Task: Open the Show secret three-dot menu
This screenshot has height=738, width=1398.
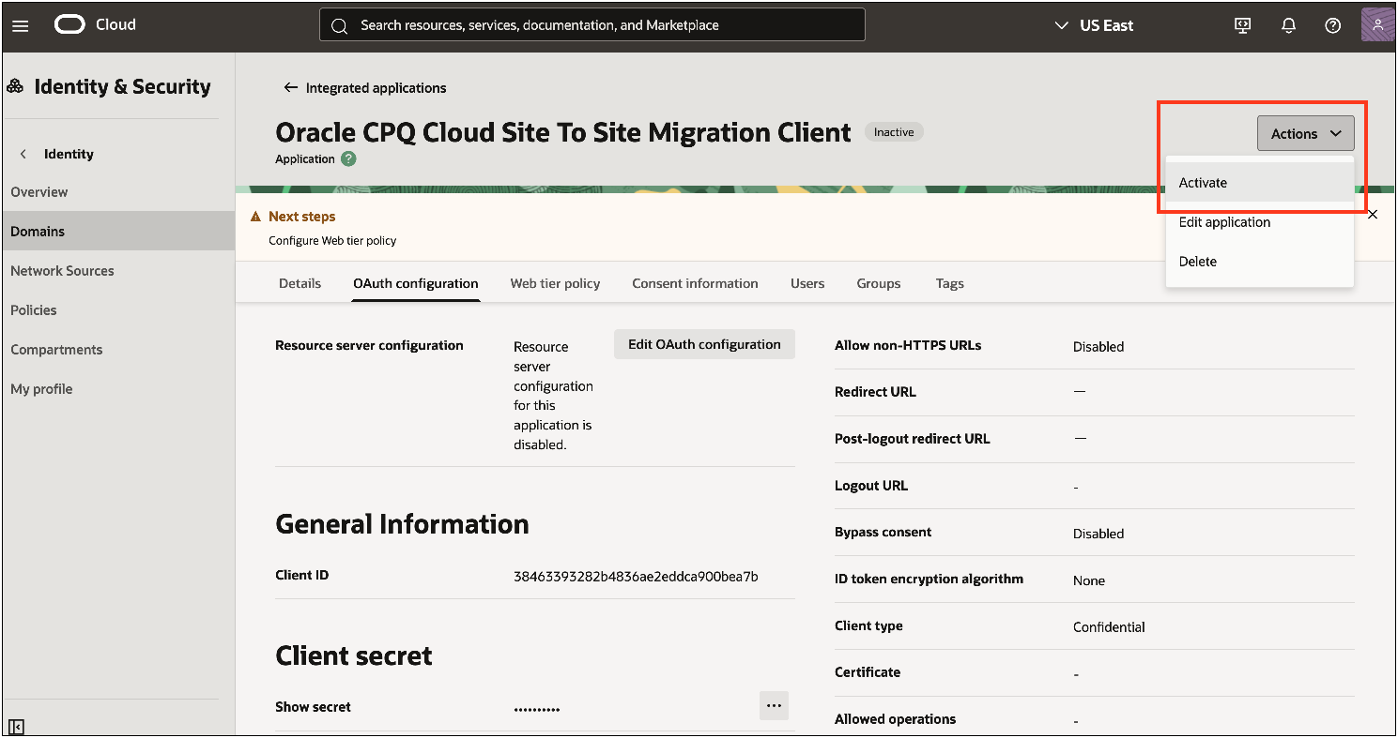Action: pyautogui.click(x=774, y=705)
